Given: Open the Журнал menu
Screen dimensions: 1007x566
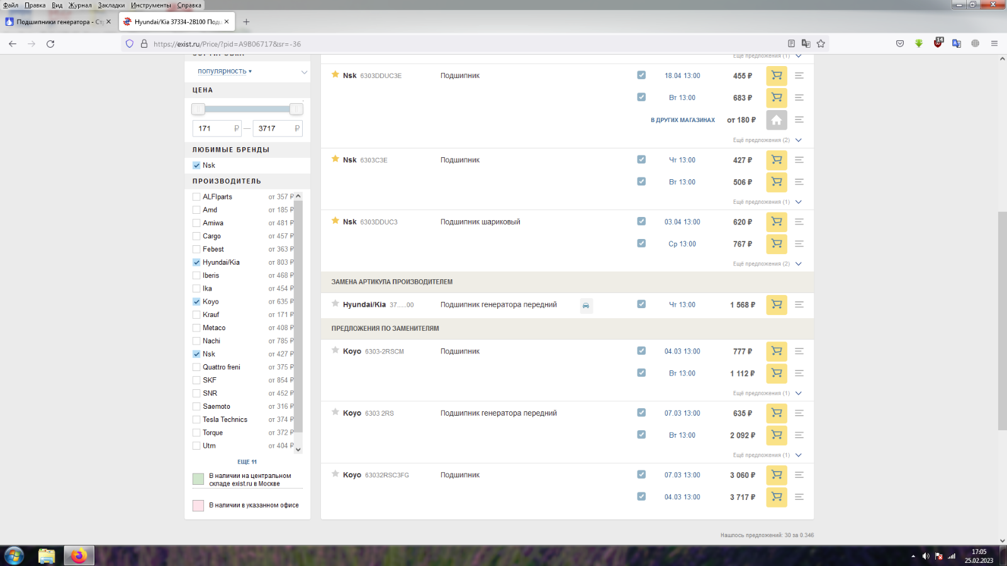Looking at the screenshot, I should coord(80,5).
